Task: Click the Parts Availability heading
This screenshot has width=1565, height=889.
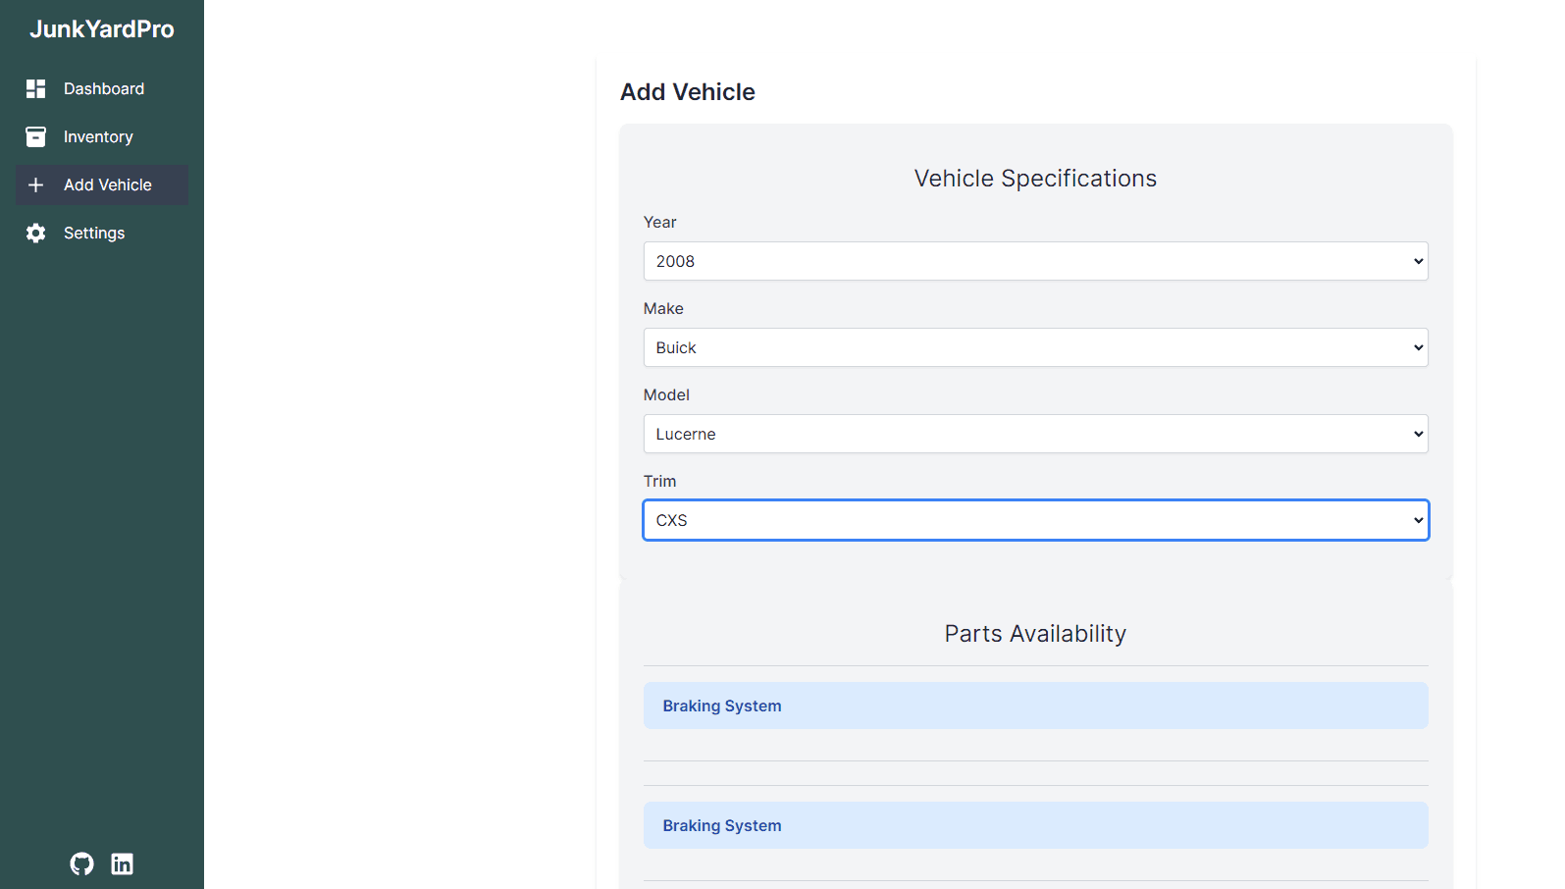Action: [1035, 634]
